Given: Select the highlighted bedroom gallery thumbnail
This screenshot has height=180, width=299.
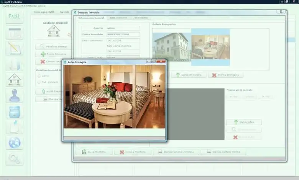Looking at the screenshot, I should (210, 47).
